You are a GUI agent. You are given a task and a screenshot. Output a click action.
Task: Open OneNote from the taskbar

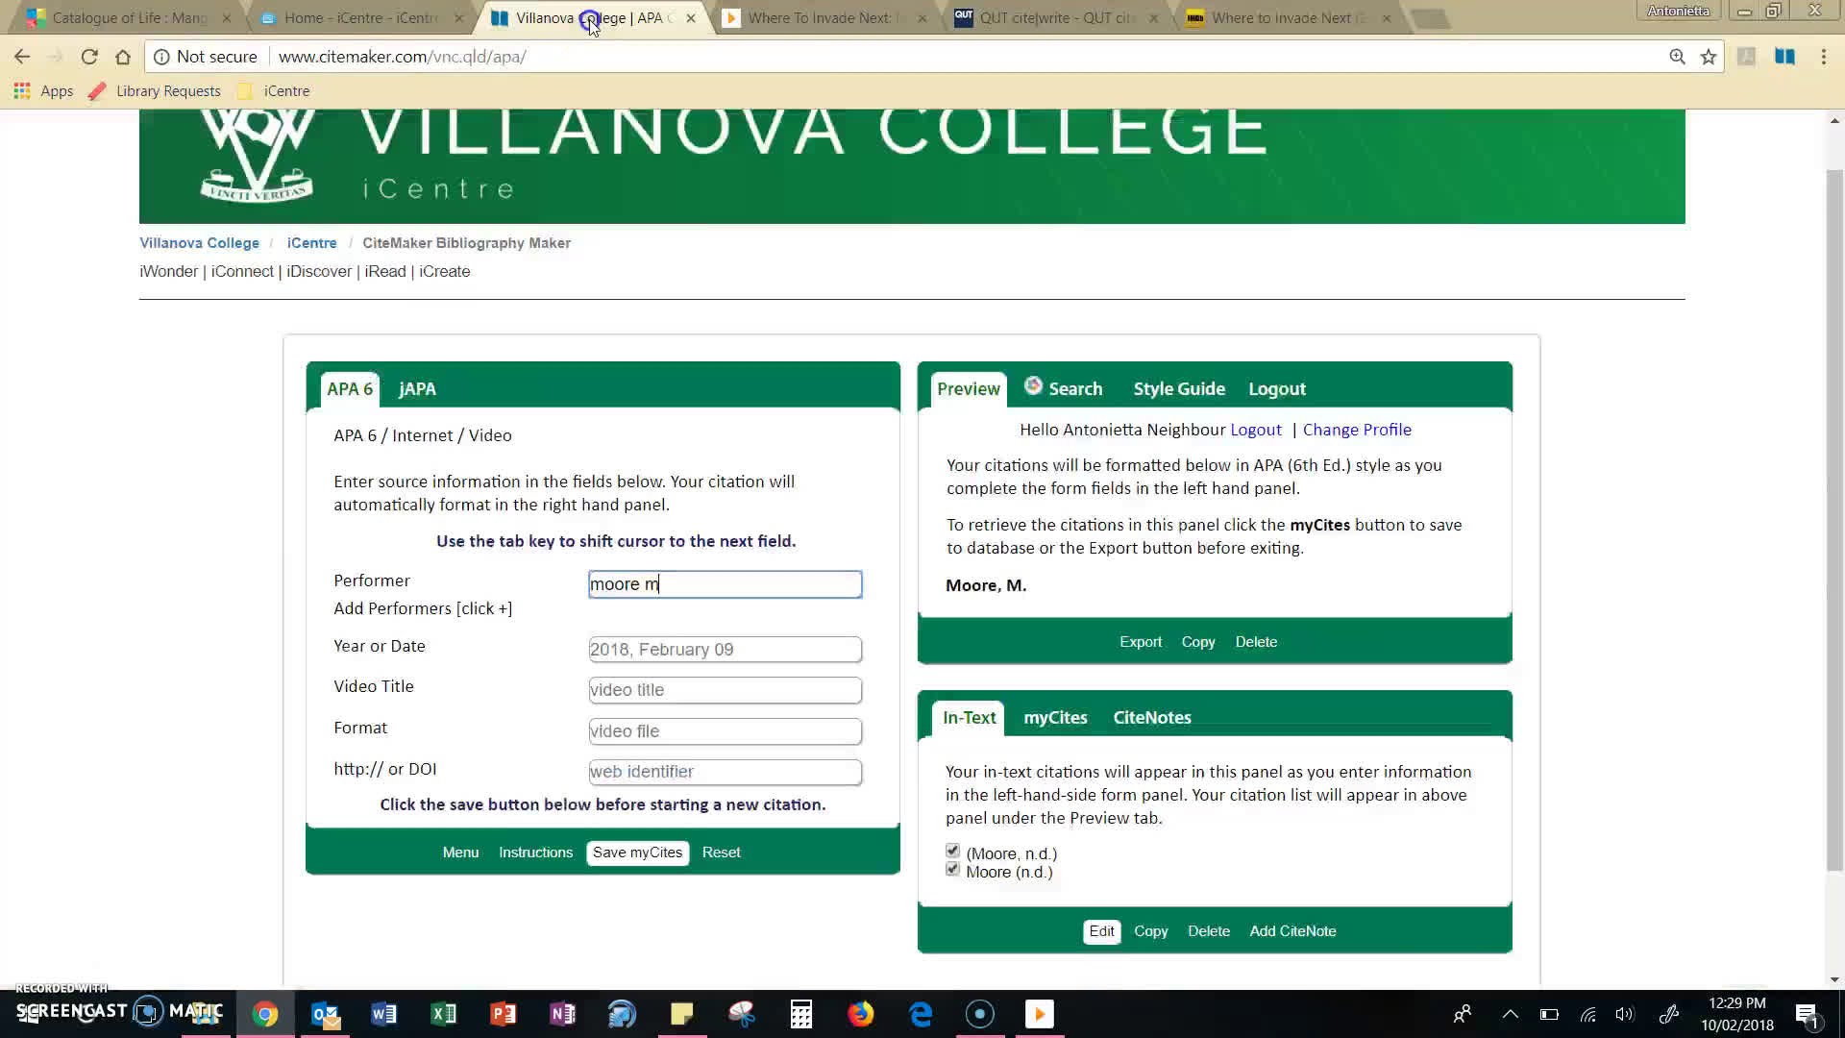tap(562, 1014)
